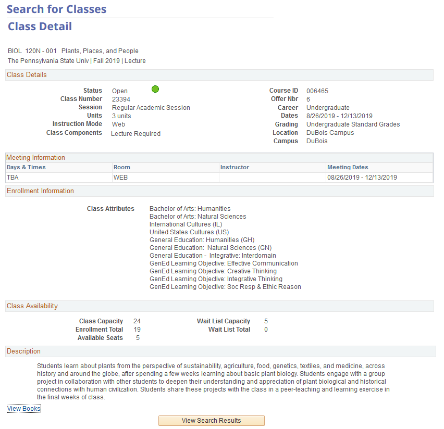Click the Class Details section header
This screenshot has width=444, height=429.
pos(26,74)
